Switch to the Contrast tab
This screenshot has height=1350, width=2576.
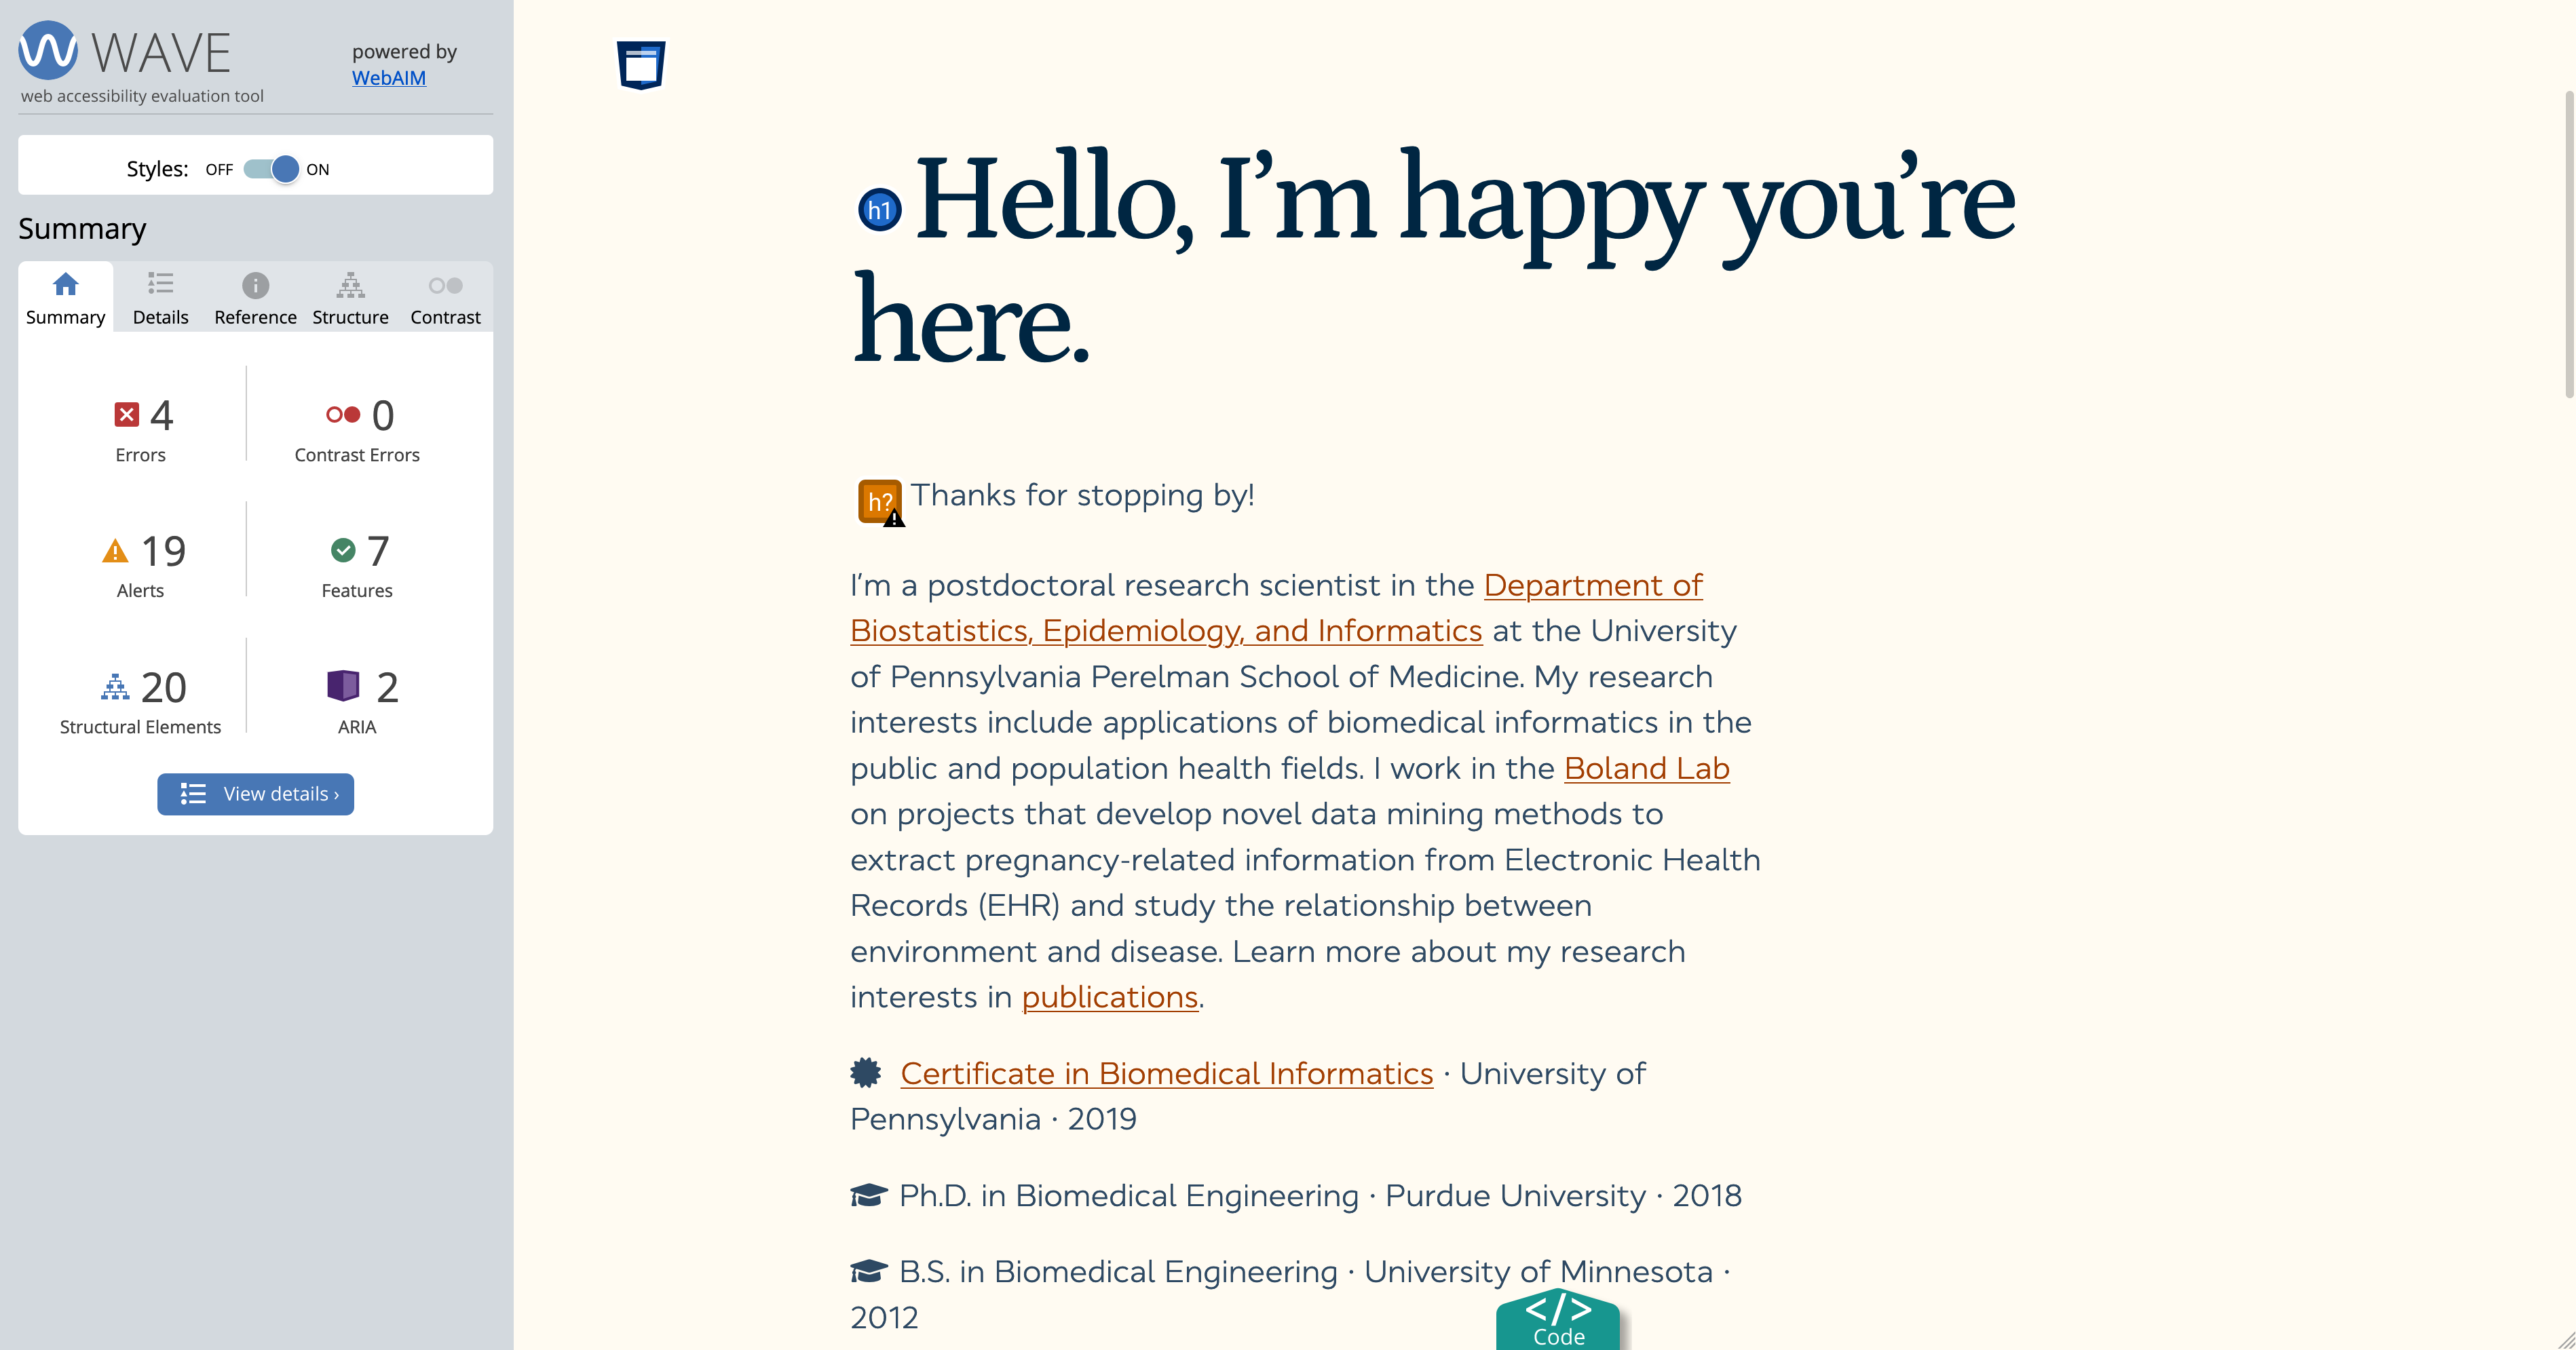point(445,298)
